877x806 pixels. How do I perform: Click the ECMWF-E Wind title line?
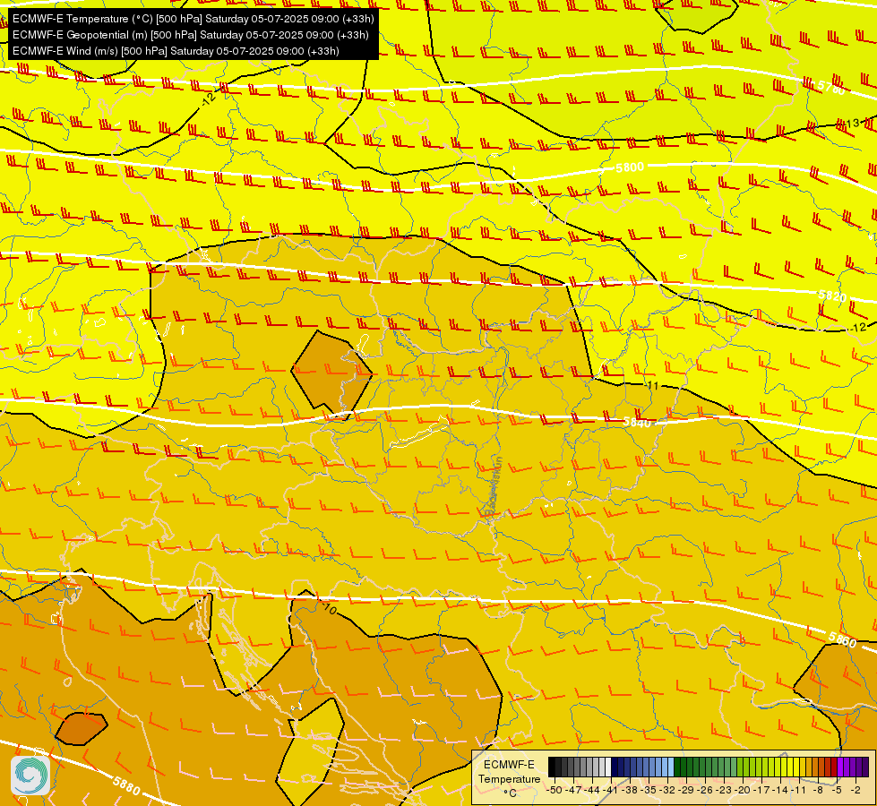(x=176, y=51)
